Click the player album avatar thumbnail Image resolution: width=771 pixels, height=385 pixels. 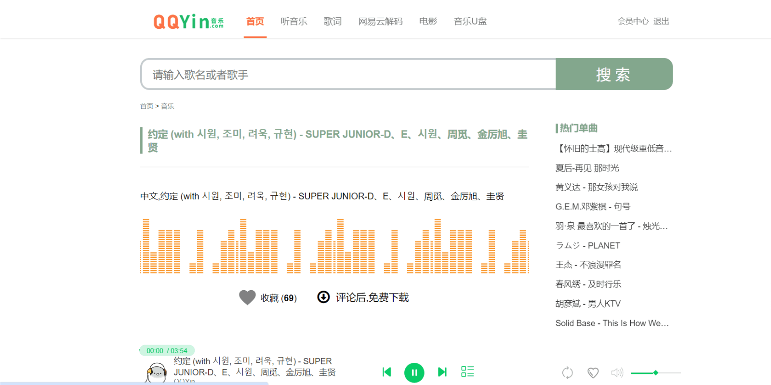coord(156,373)
